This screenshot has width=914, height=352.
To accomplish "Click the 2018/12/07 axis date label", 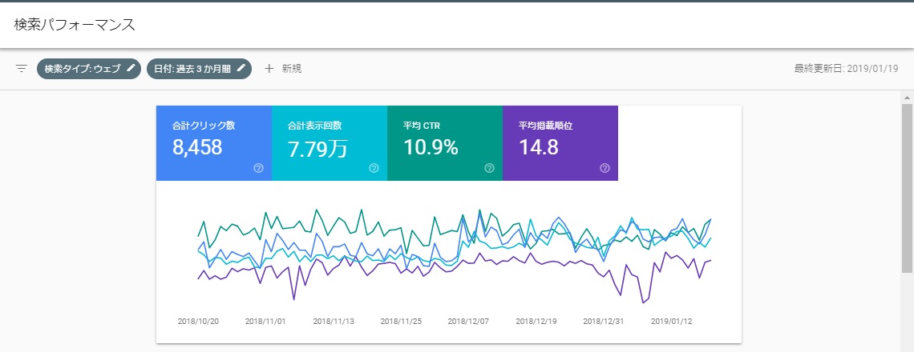I will tap(468, 321).
